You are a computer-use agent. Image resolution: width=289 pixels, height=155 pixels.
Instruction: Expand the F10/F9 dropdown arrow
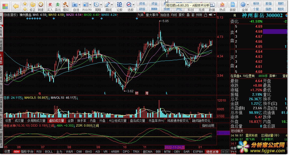coord(90,5)
